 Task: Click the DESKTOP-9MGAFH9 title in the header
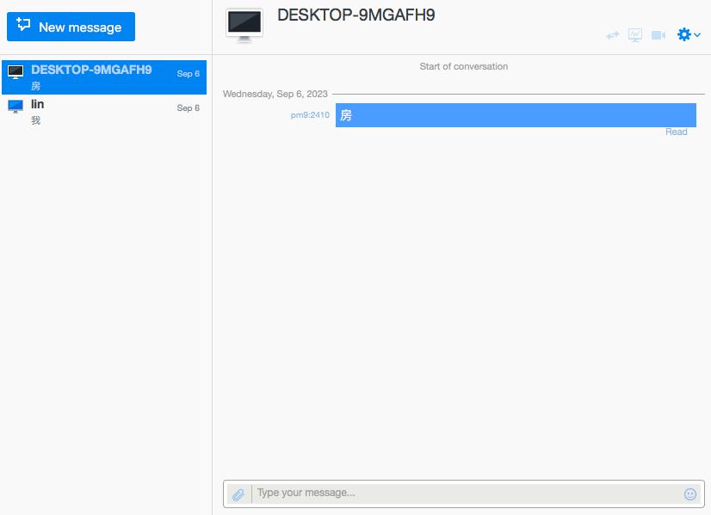pyautogui.click(x=355, y=15)
